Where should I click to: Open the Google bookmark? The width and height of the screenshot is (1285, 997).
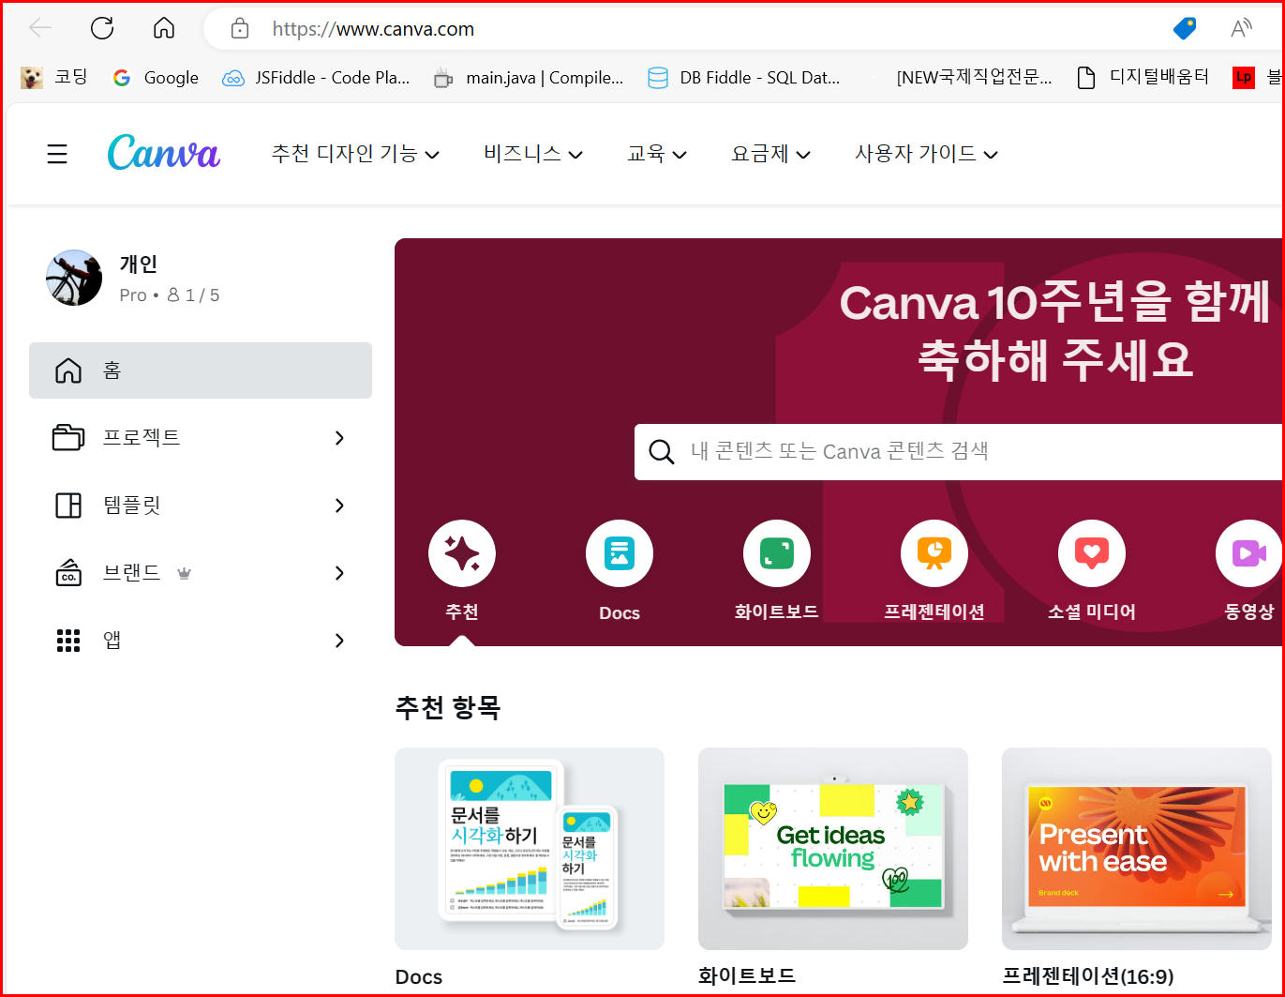click(156, 78)
